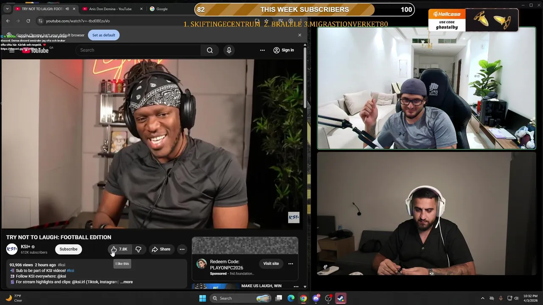This screenshot has width=543, height=305.
Task: Open OBS Studio from the taskbar
Action: (x=328, y=298)
